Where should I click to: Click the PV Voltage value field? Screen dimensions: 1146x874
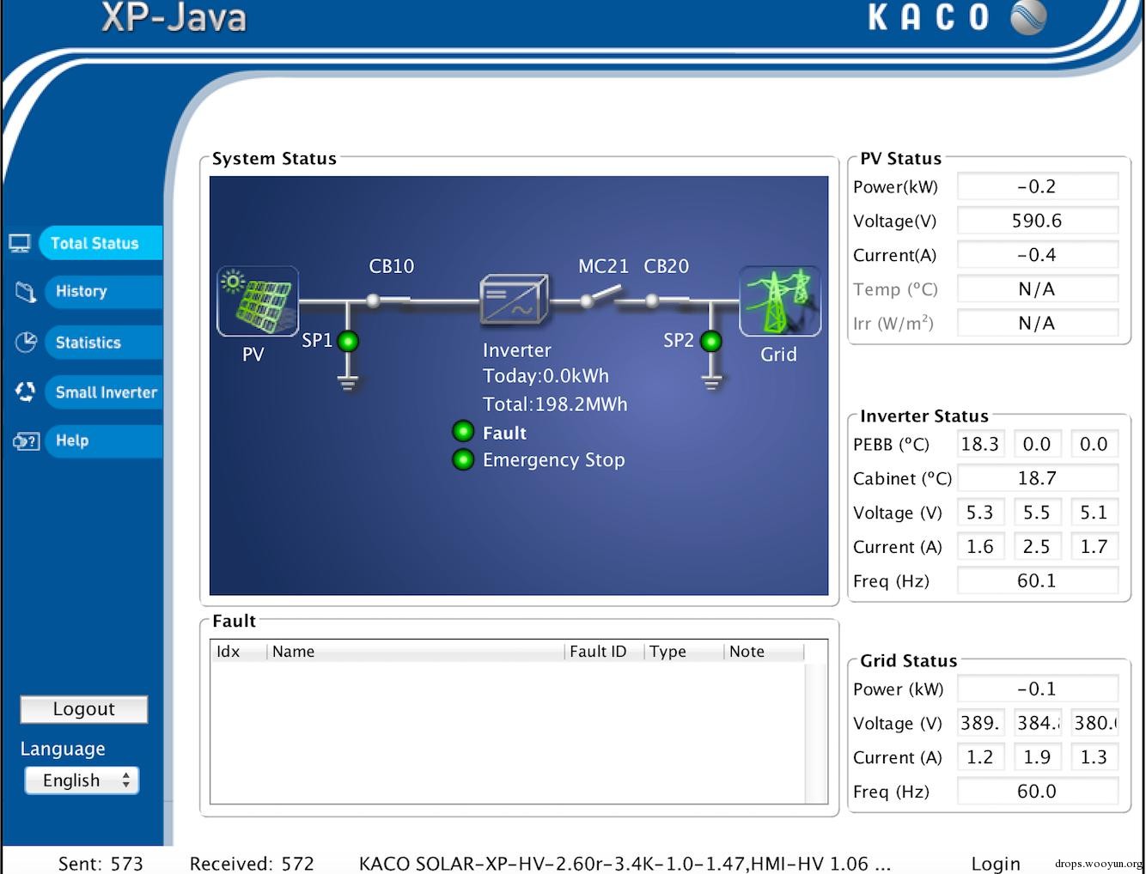click(x=1037, y=221)
